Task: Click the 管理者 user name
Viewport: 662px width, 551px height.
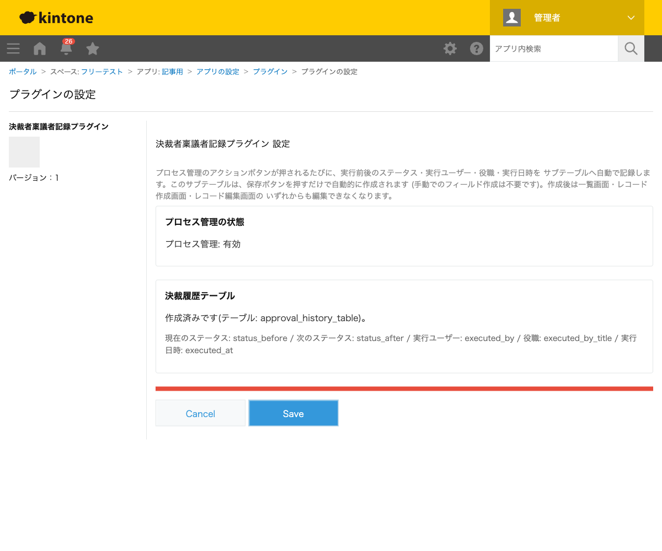Action: pyautogui.click(x=547, y=18)
